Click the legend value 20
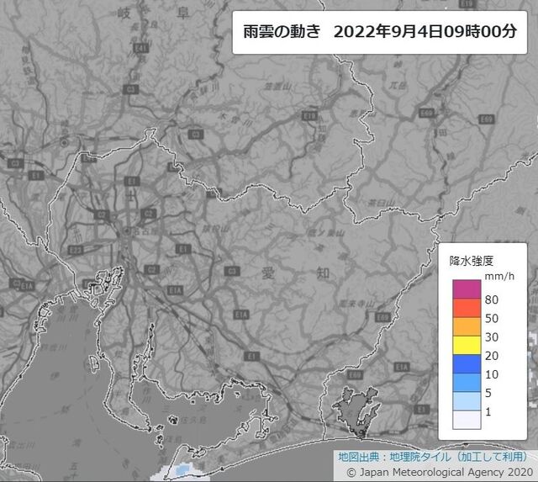Viewport: 538px width, 482px height. [491, 356]
